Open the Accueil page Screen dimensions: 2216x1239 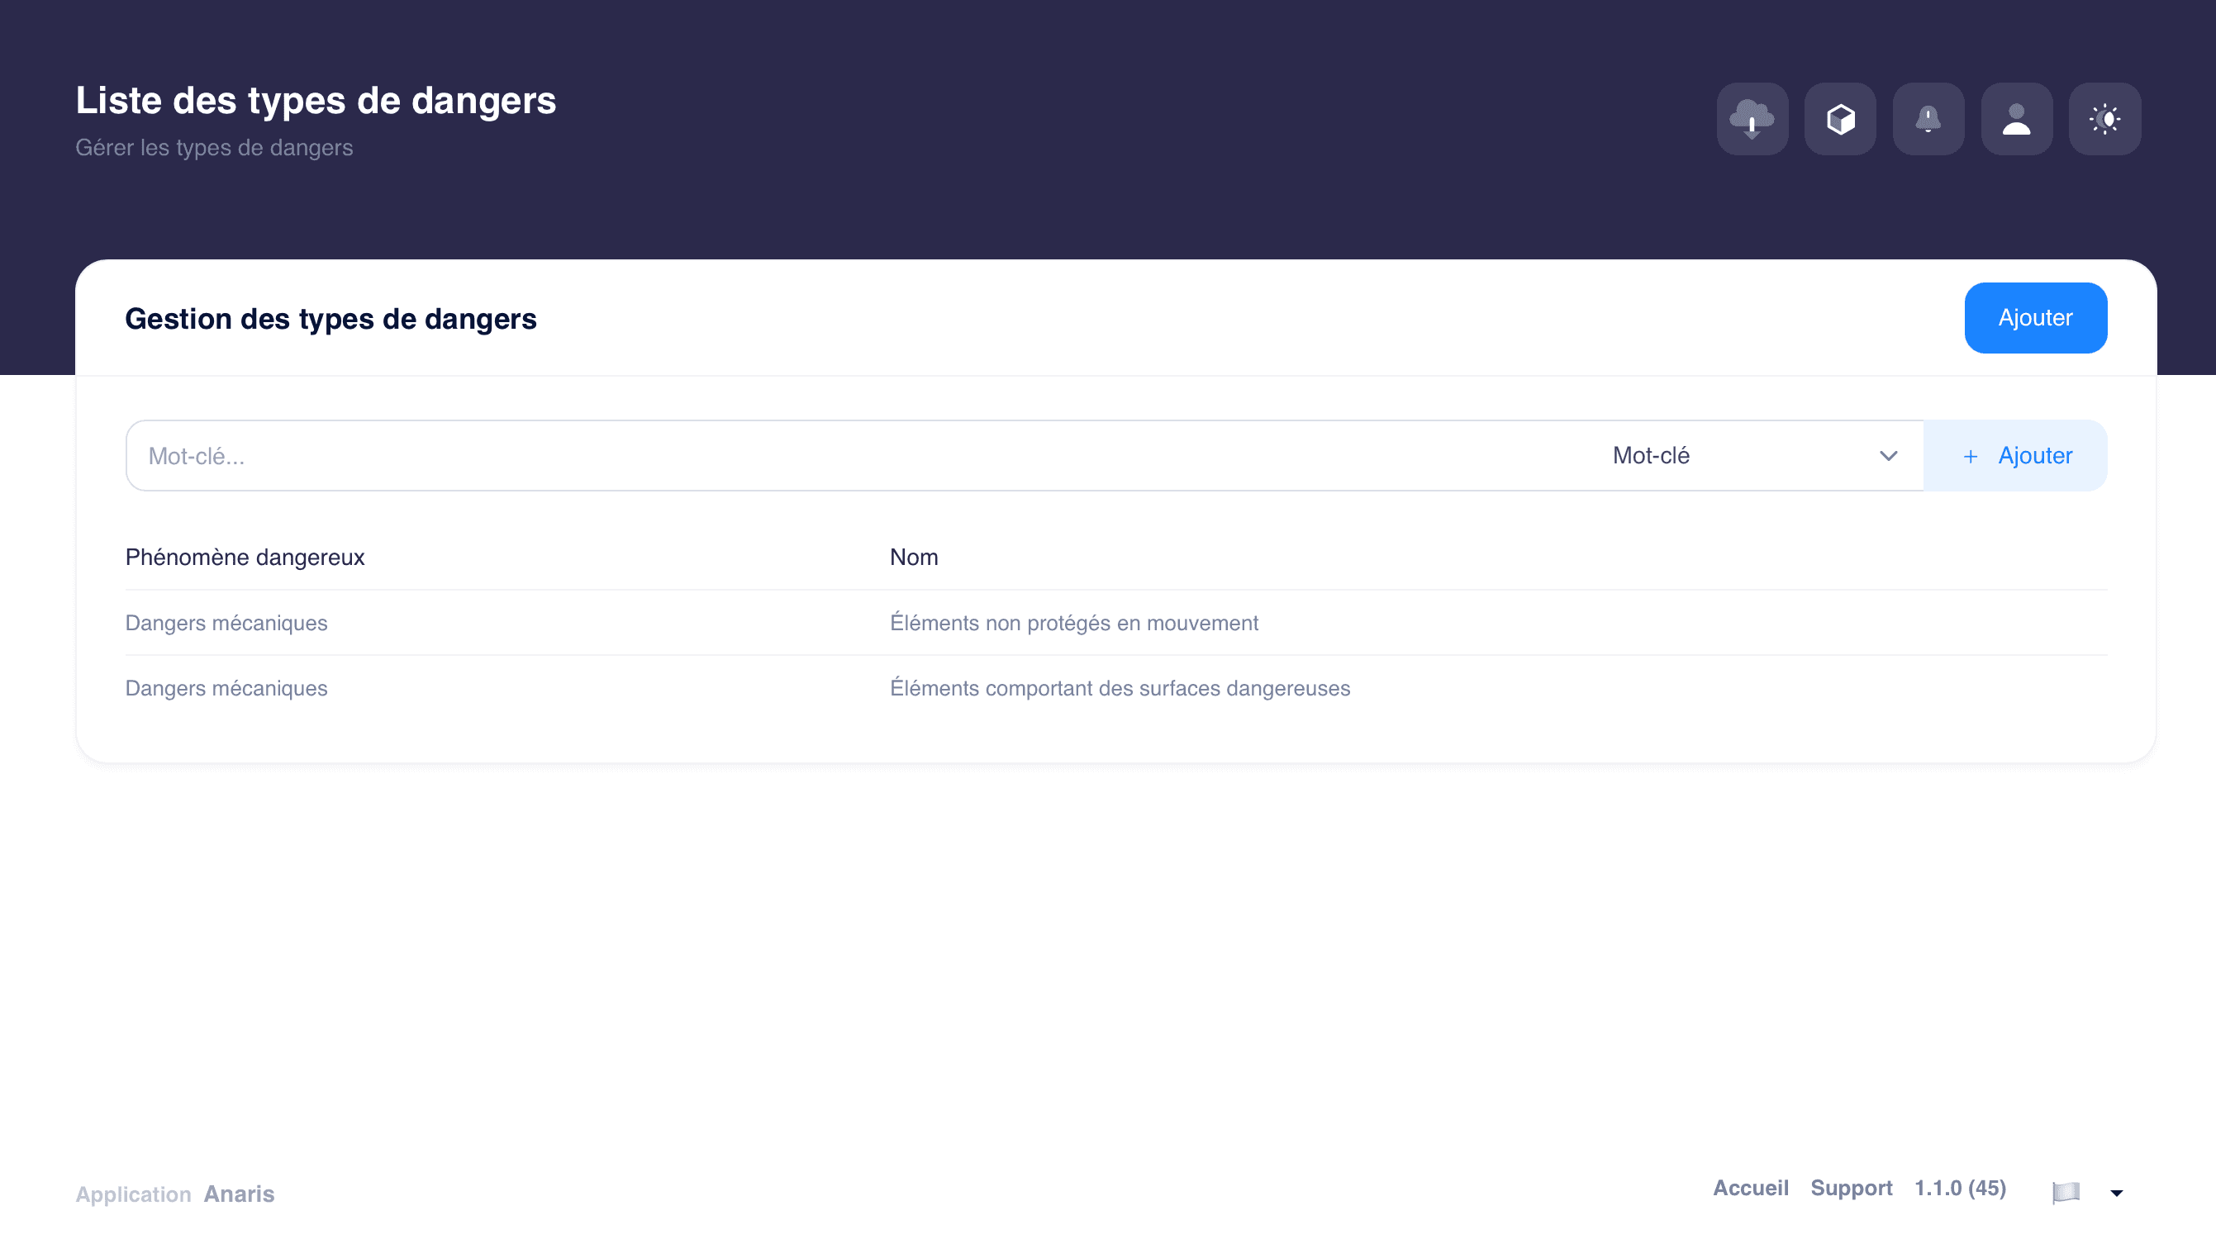click(x=1751, y=1188)
